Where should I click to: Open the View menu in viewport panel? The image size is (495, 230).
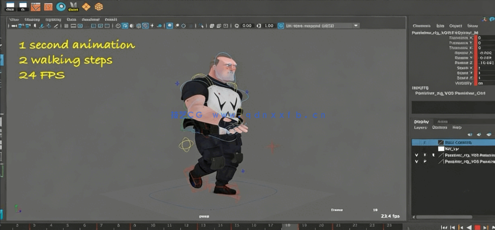click(14, 20)
